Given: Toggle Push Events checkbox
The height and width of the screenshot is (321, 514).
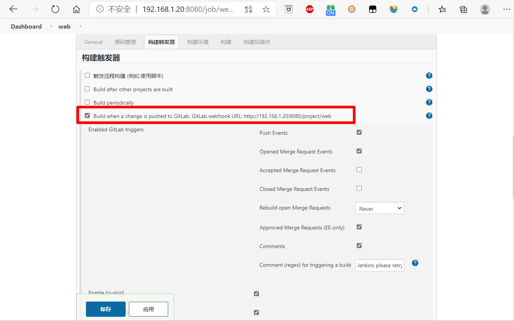Looking at the screenshot, I should pyautogui.click(x=359, y=132).
